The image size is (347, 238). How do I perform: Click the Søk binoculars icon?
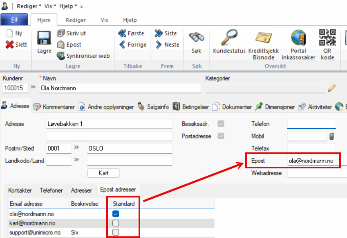click(x=196, y=38)
